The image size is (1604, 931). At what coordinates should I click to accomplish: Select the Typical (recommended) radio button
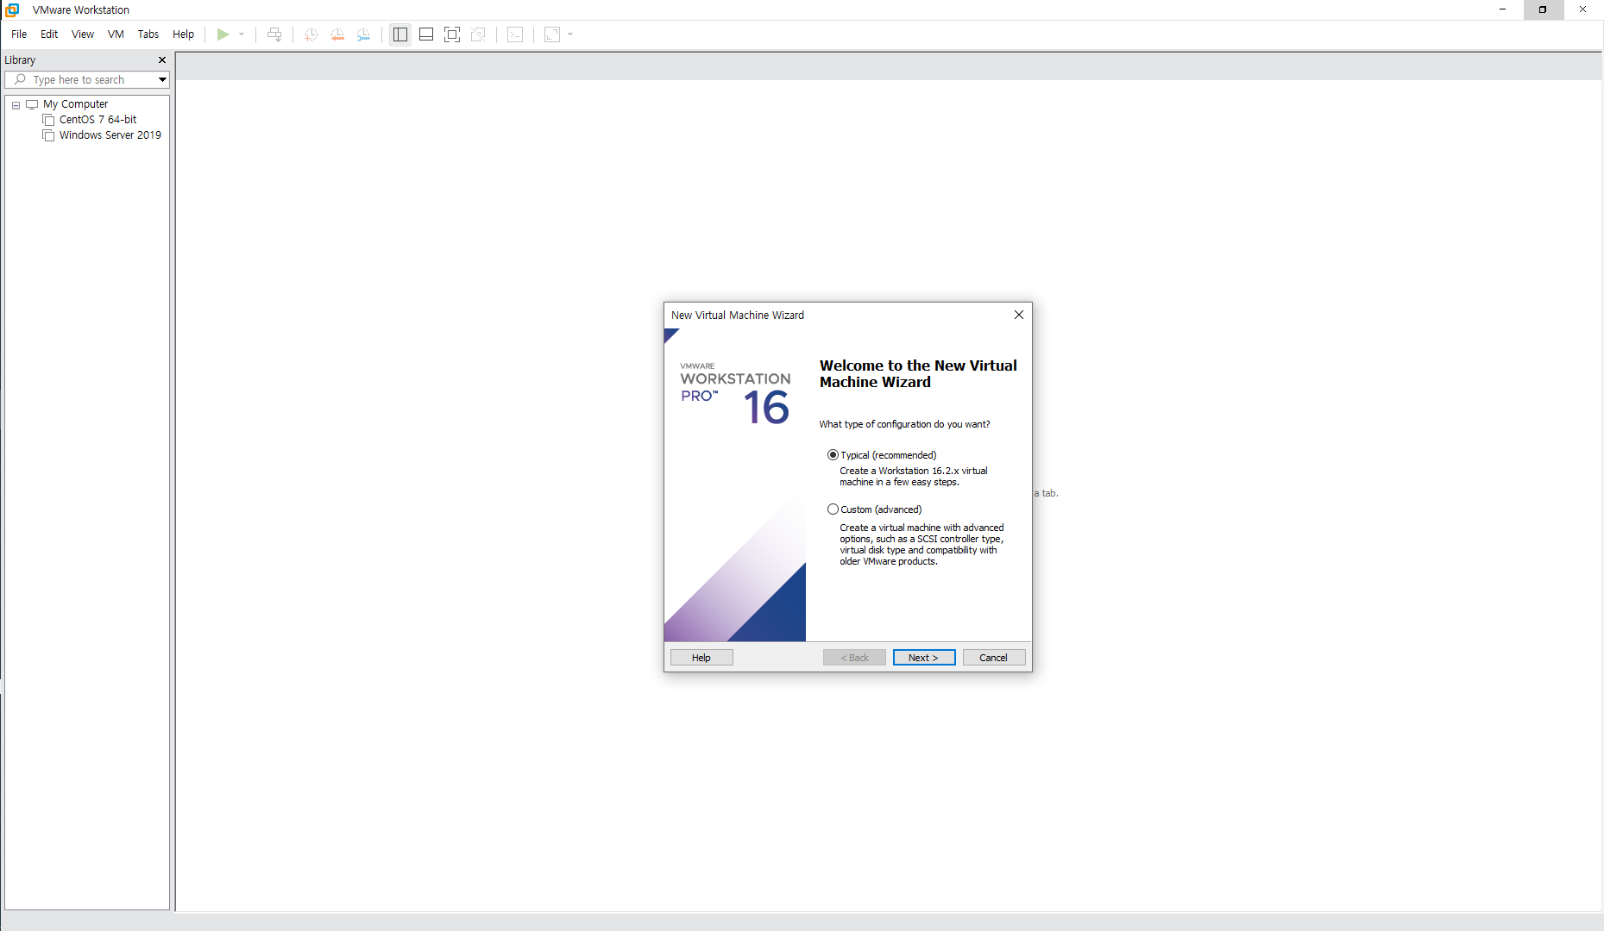coord(833,455)
